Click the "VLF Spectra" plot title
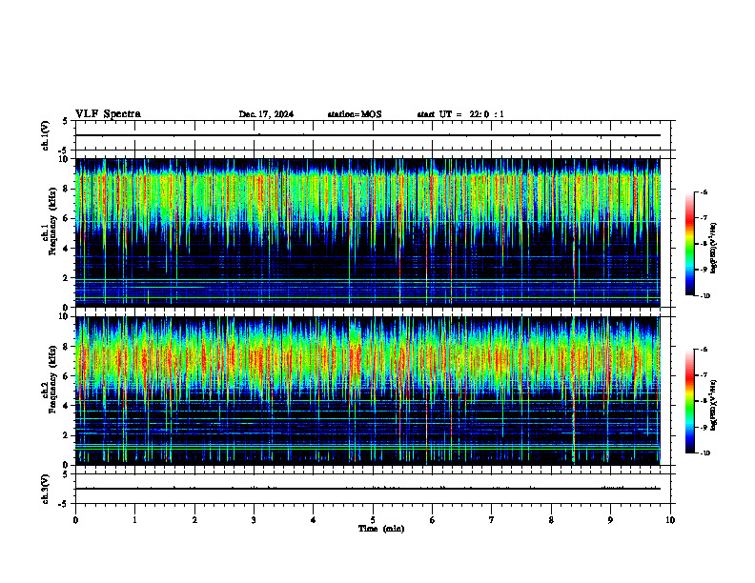Viewport: 755px width, 583px height. pos(108,114)
